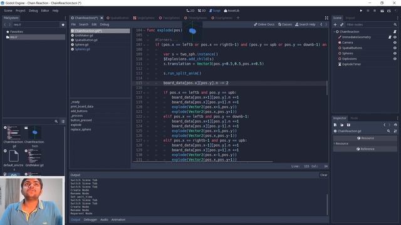Open the script editor File menu
The image size is (401, 225).
tap(73, 24)
